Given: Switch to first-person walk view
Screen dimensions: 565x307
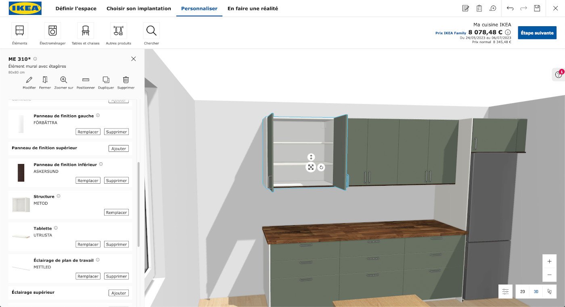Looking at the screenshot, I should click(549, 291).
